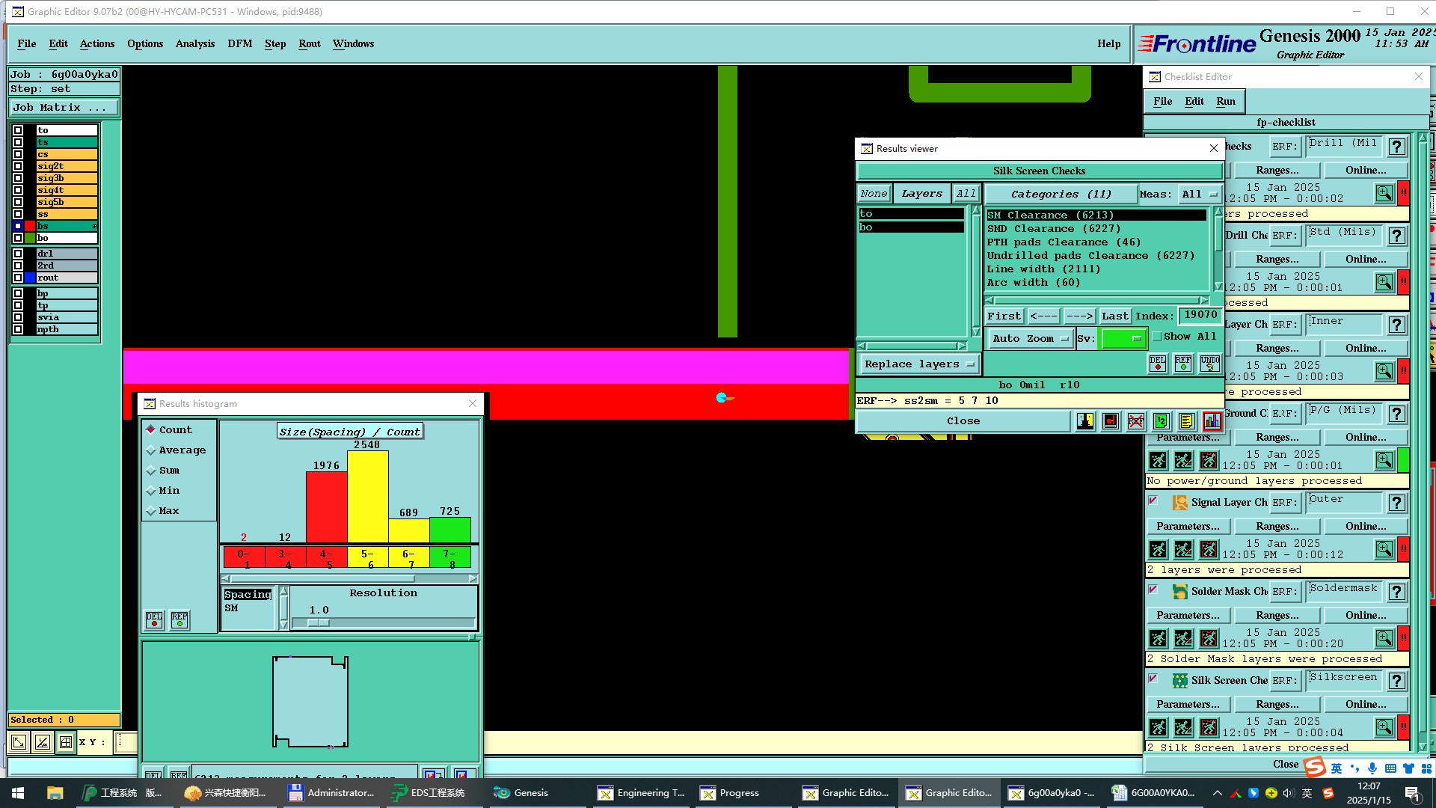This screenshot has height=808, width=1436.
Task: Click DEL icon in Results histogram
Action: click(x=154, y=619)
